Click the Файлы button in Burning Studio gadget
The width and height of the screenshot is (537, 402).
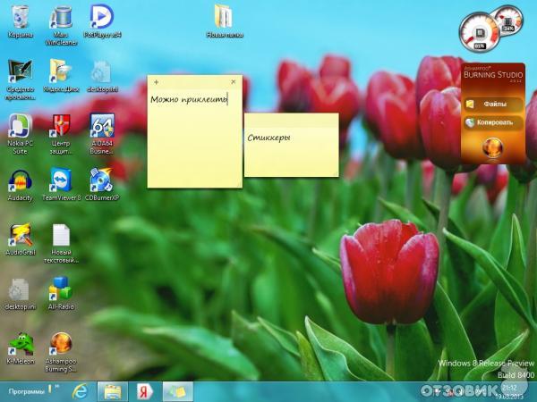[494, 104]
